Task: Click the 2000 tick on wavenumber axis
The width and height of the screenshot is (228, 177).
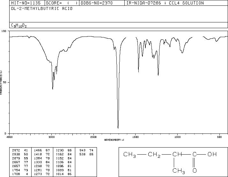Action: click(x=93, y=137)
